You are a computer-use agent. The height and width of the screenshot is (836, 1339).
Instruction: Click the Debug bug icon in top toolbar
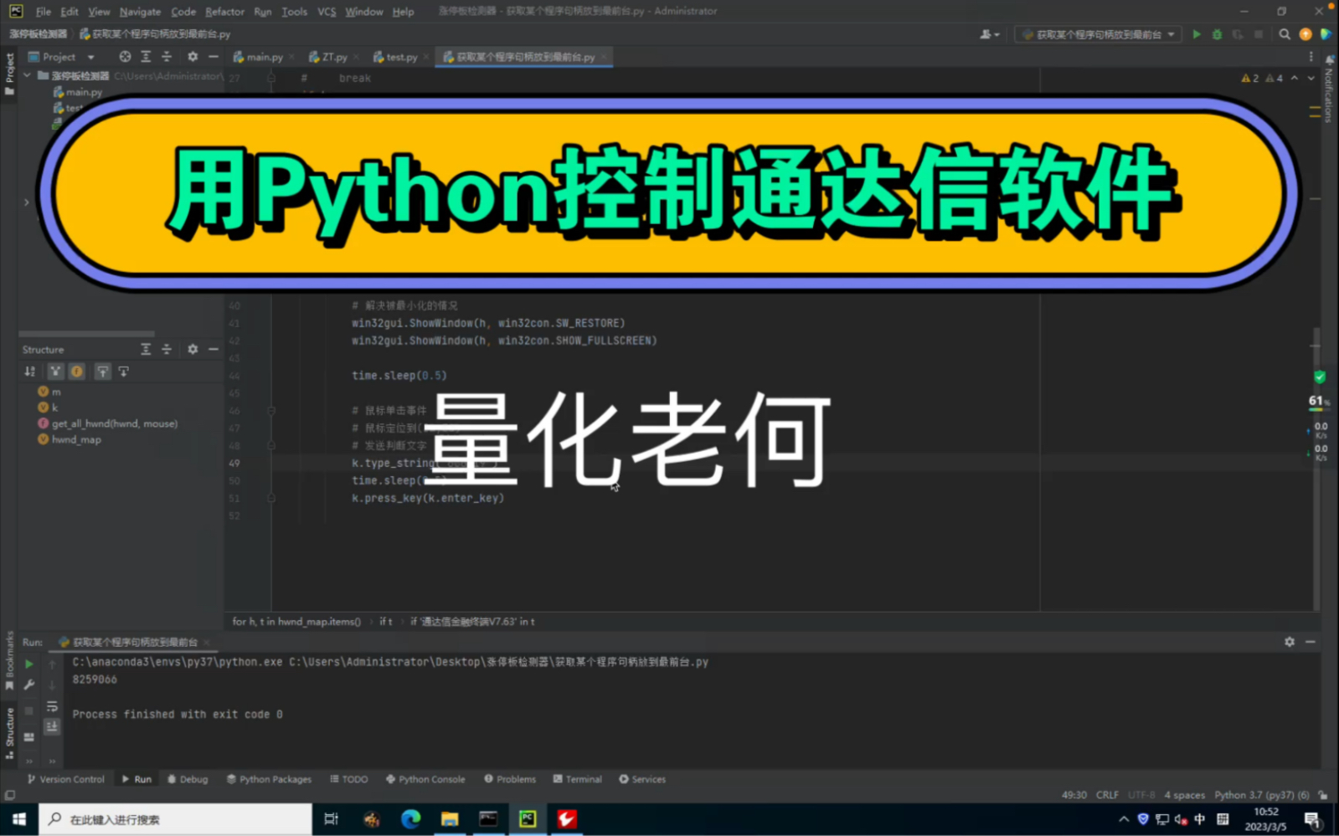point(1217,34)
